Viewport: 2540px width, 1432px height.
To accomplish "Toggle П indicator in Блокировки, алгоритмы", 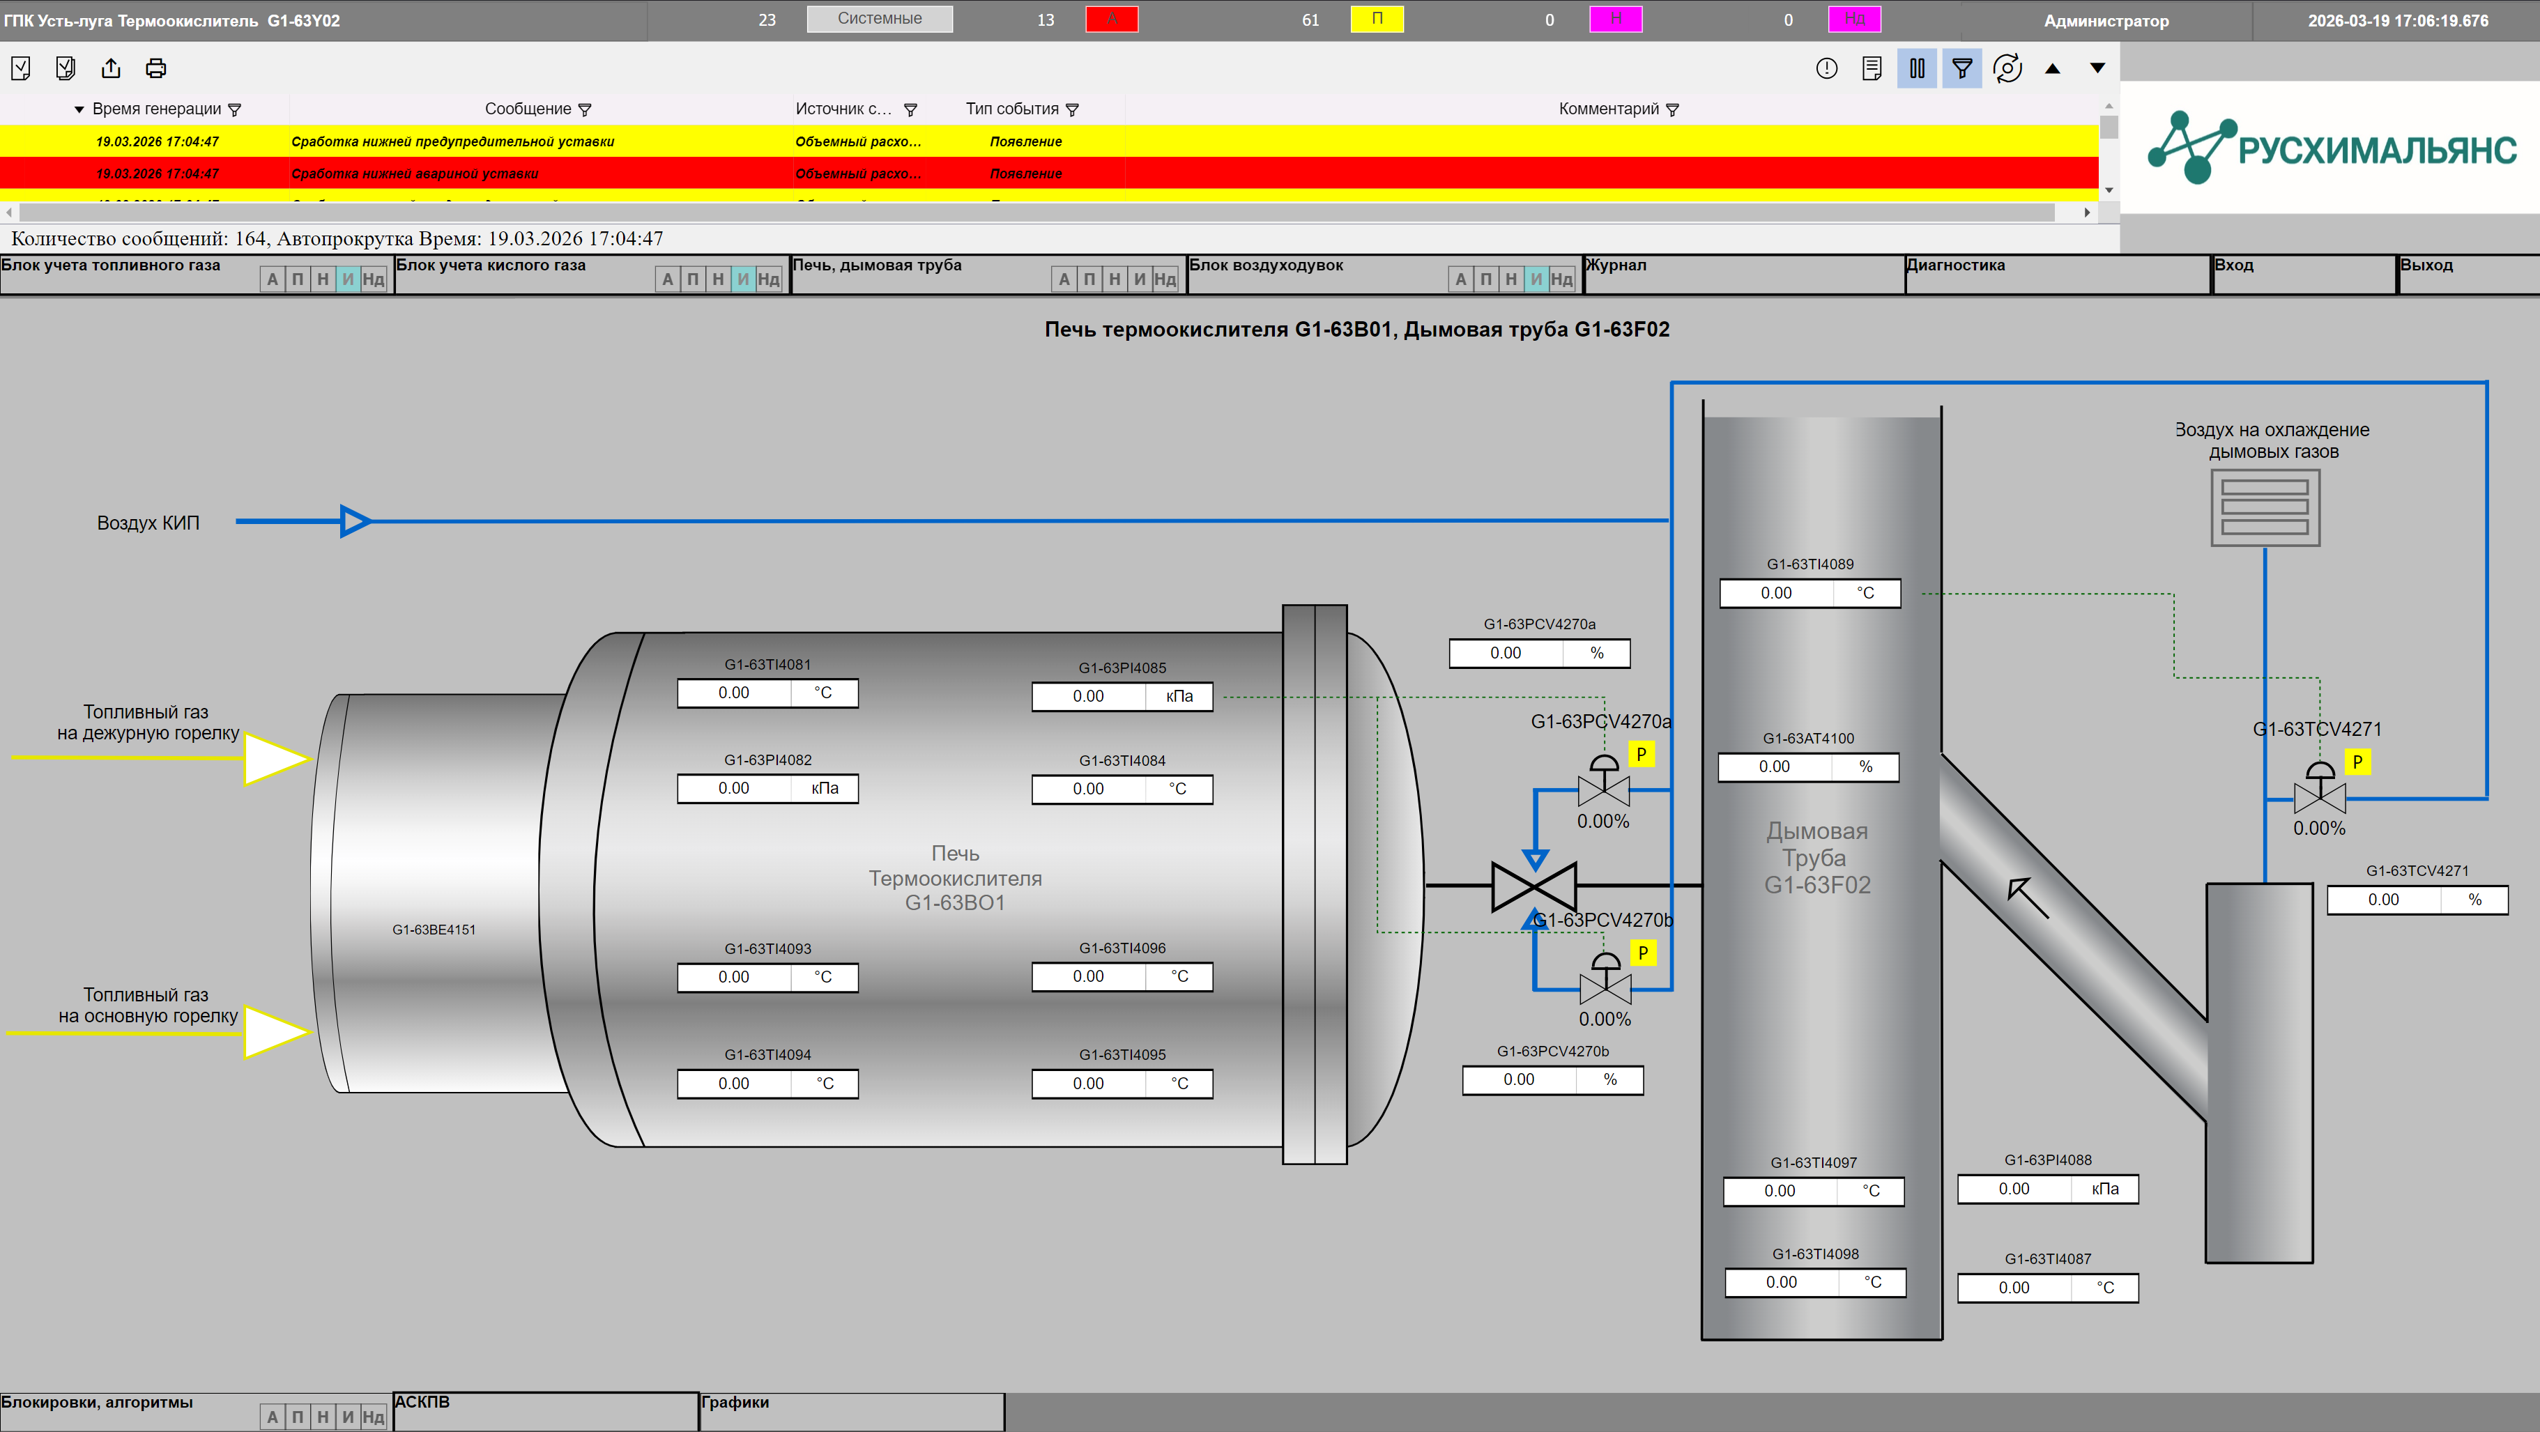I will (x=298, y=1417).
